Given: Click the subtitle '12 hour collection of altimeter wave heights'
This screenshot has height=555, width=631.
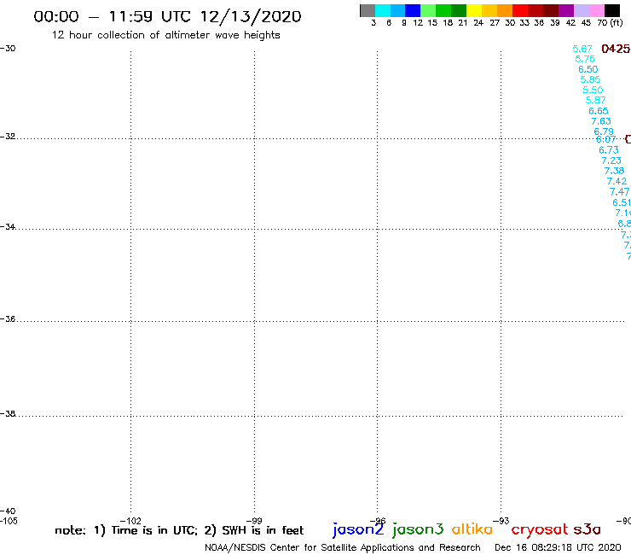Looking at the screenshot, I should pyautogui.click(x=165, y=35).
